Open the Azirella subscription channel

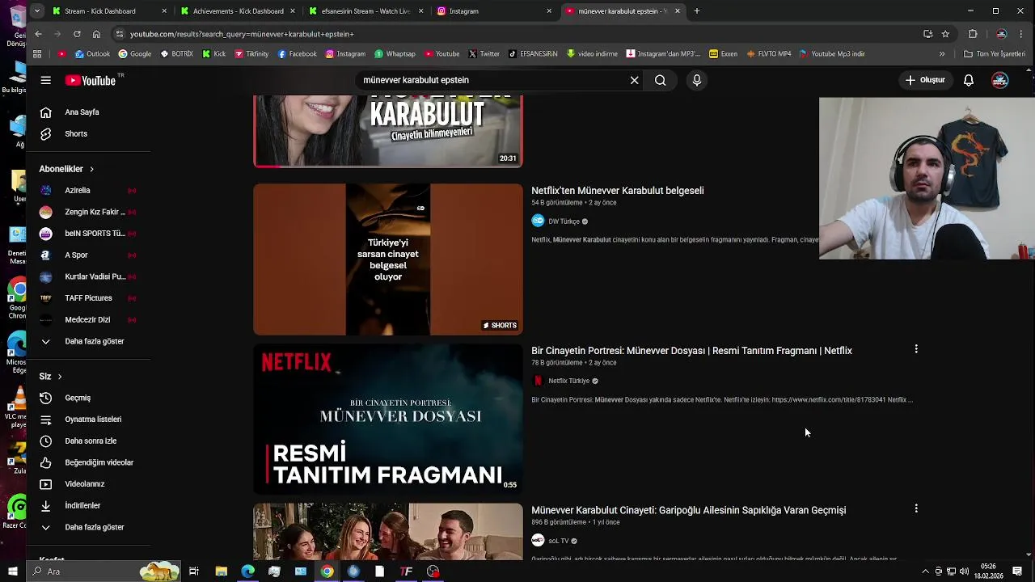[78, 191]
